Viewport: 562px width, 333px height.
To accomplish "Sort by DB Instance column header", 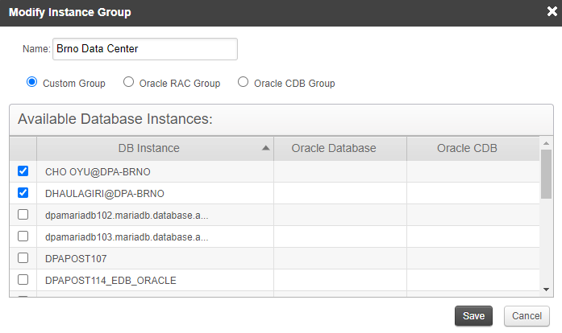I will click(148, 149).
